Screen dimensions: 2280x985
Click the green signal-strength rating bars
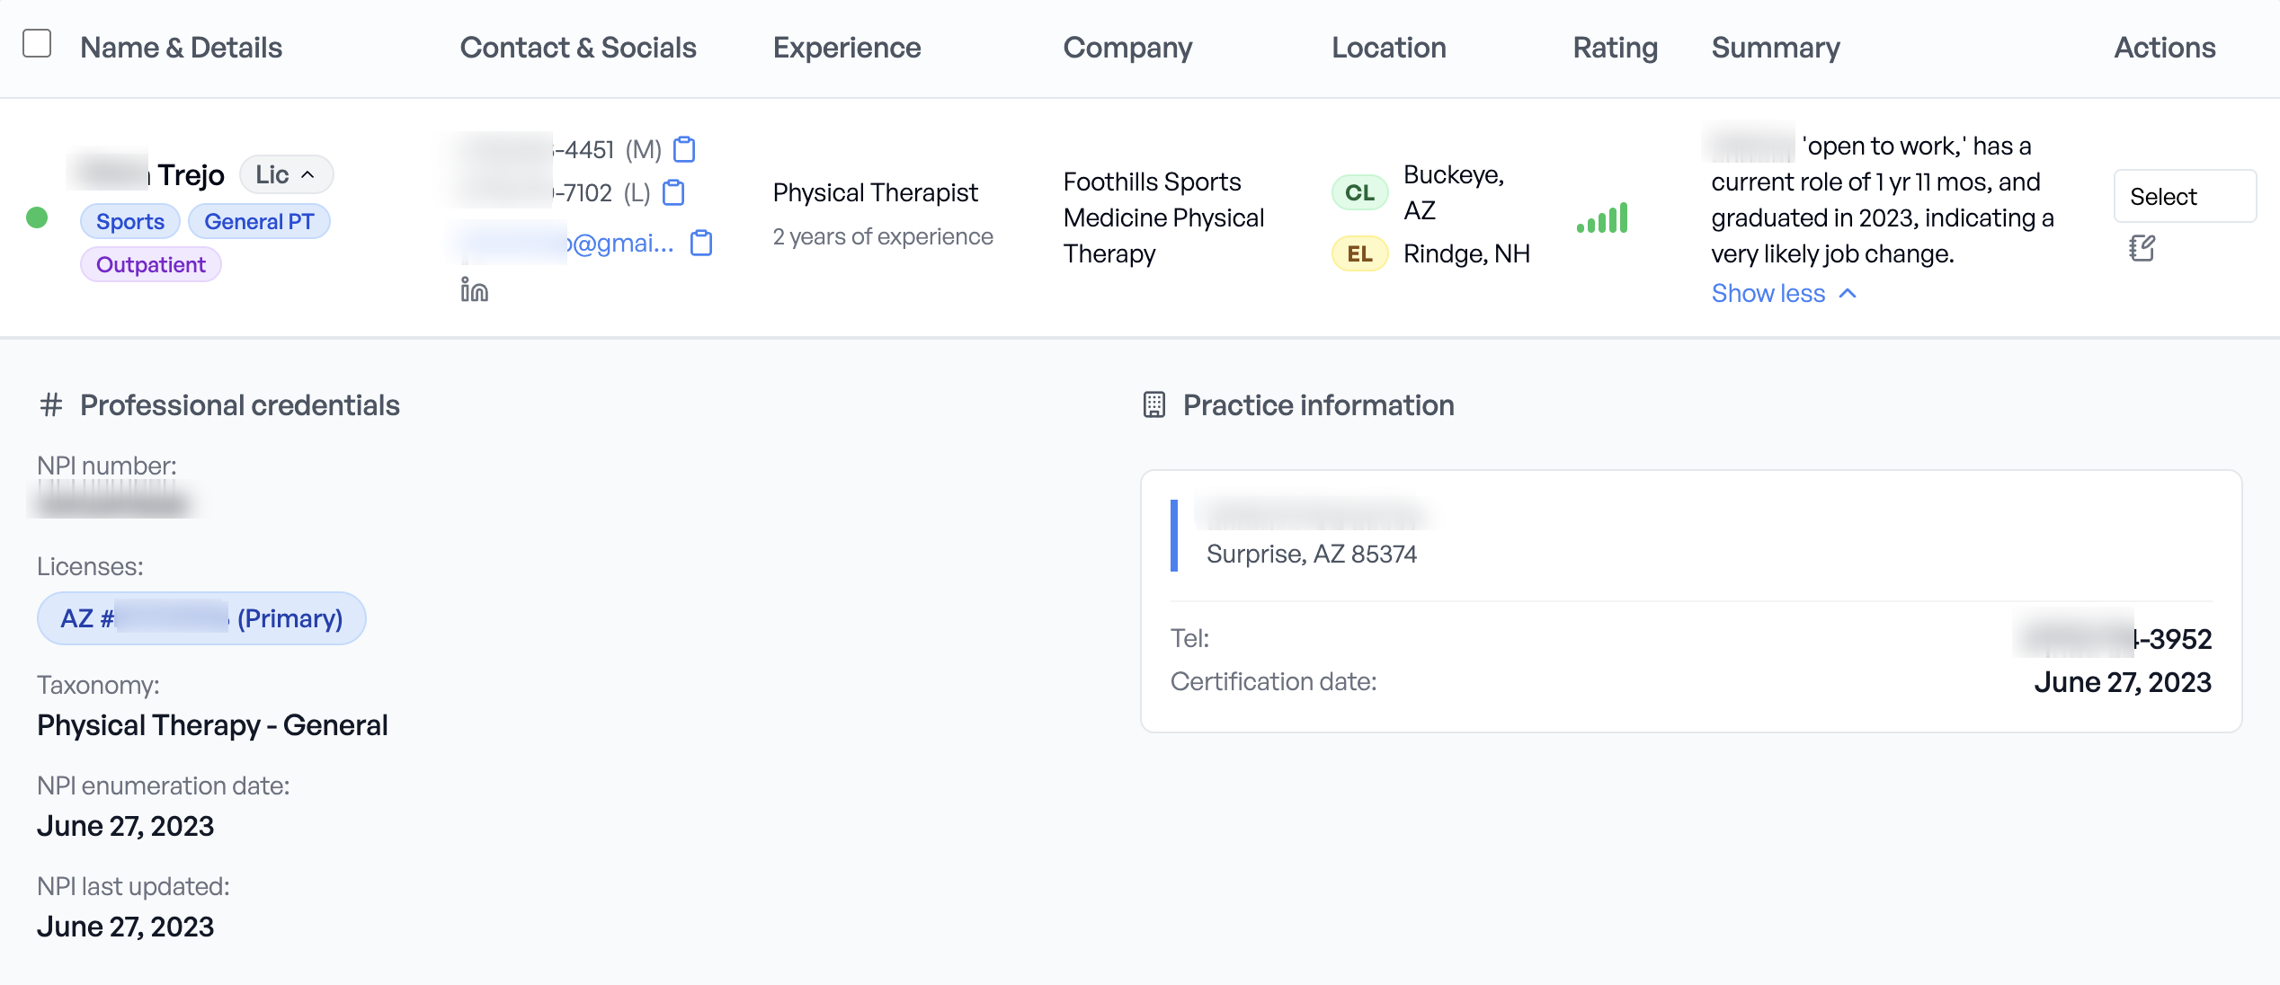pos(1602,217)
